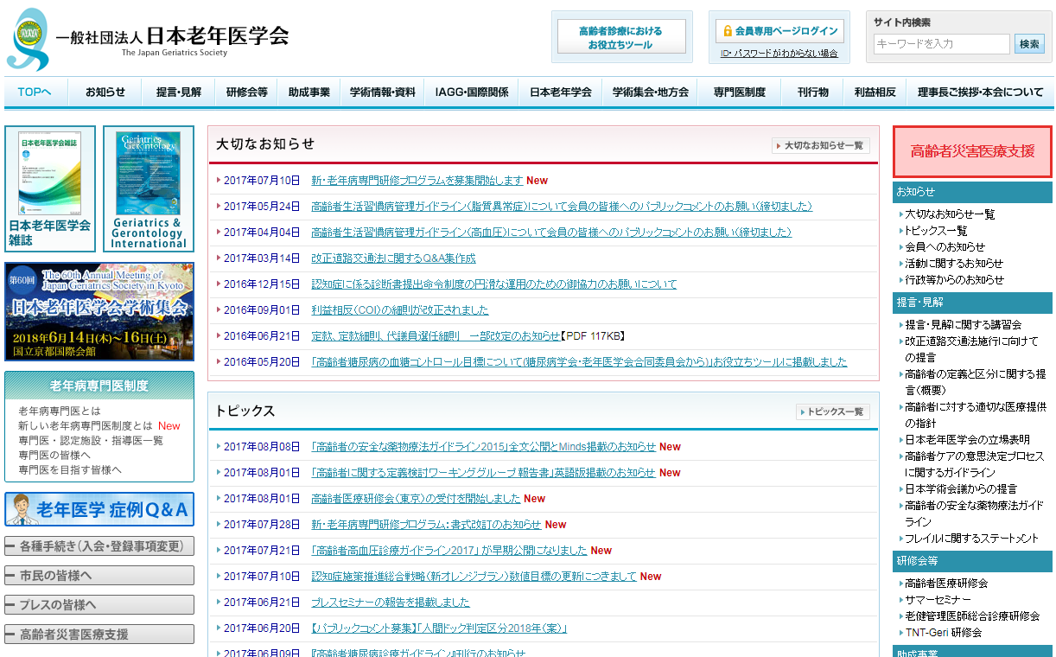Image resolution: width=1056 pixels, height=657 pixels.
Task: Open the 助成事業 navigation menu
Action: (x=309, y=92)
